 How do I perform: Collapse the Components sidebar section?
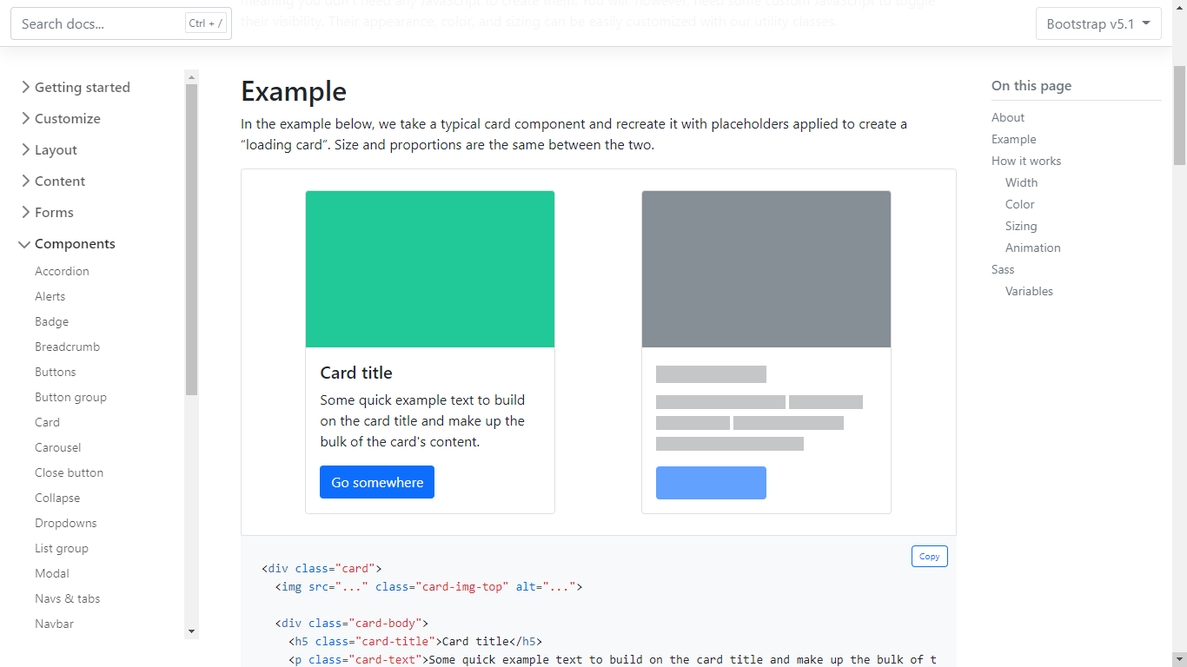(x=67, y=243)
